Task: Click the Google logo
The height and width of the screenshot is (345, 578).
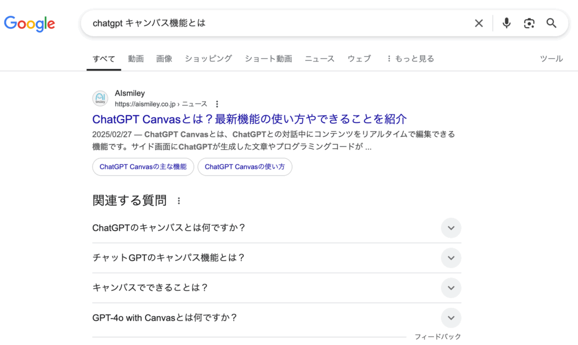Action: [29, 23]
